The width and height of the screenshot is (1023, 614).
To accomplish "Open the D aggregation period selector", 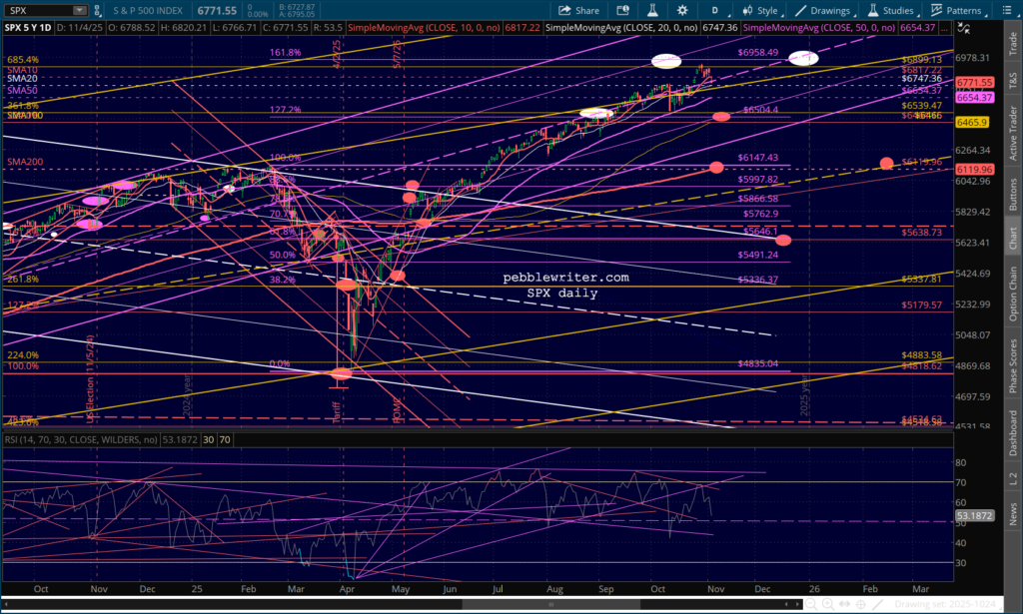I will pos(714,10).
